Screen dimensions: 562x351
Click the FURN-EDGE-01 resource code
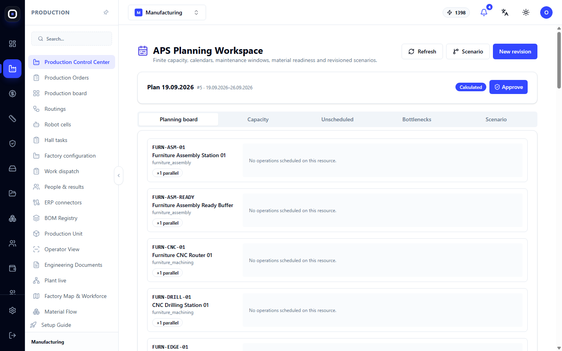pos(170,347)
